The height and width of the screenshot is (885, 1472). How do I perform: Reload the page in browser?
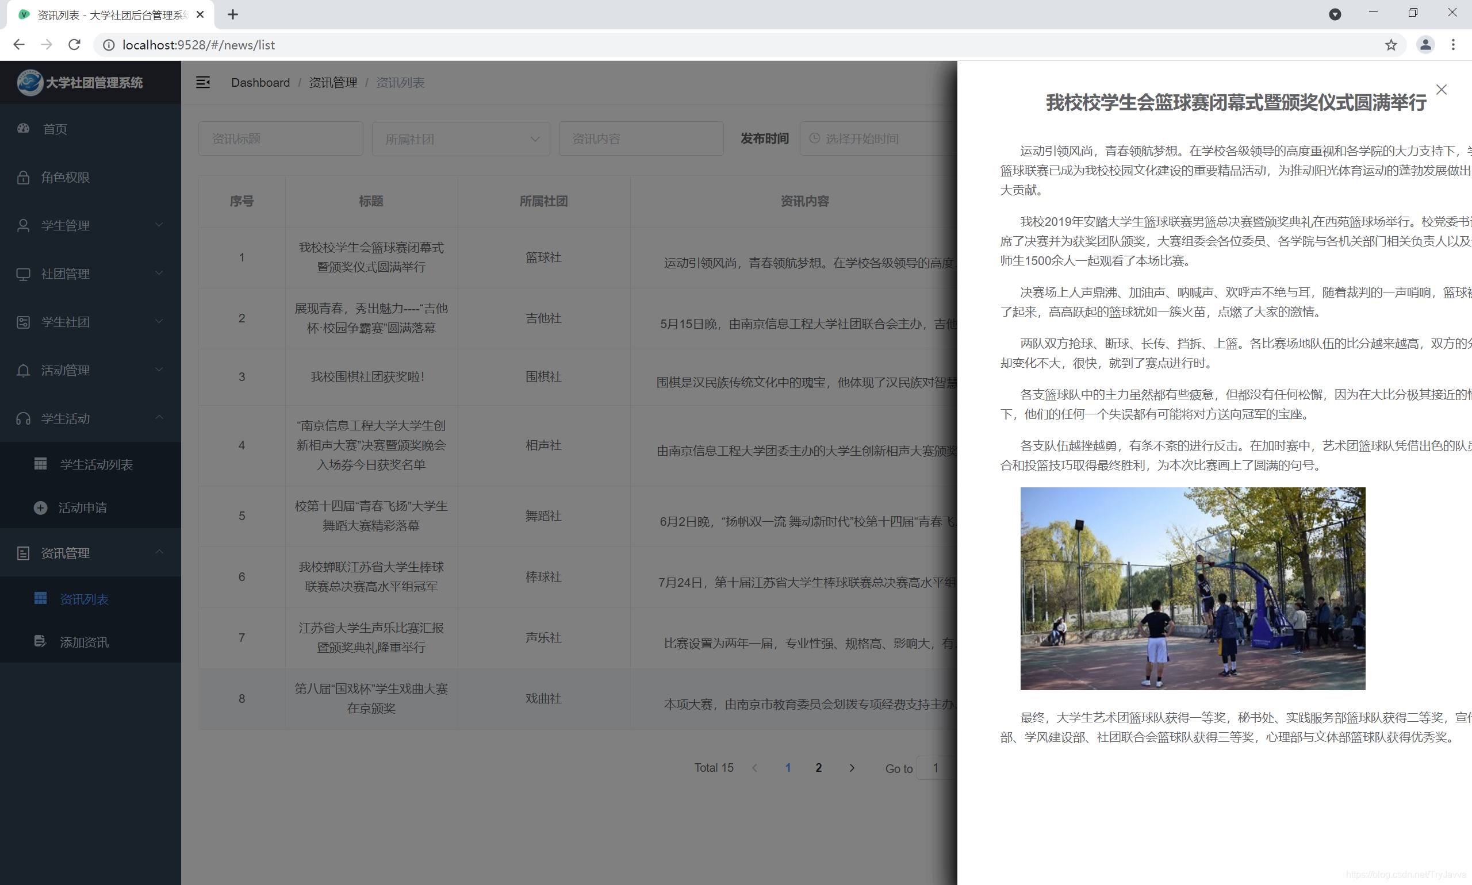[75, 45]
